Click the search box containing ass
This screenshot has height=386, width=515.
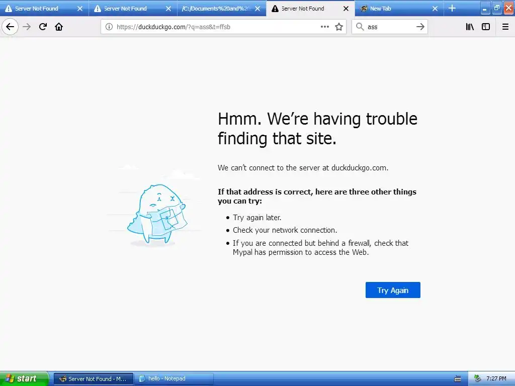(x=389, y=27)
